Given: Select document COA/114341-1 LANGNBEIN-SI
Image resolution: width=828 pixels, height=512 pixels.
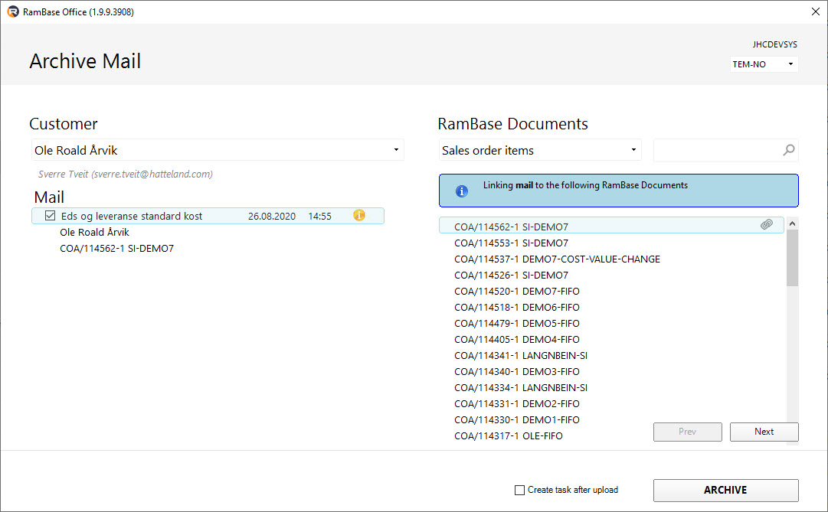Looking at the screenshot, I should click(x=521, y=356).
